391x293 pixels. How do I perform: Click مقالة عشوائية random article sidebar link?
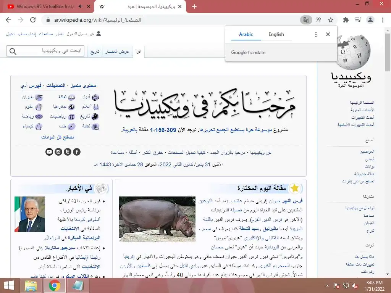[364, 174]
